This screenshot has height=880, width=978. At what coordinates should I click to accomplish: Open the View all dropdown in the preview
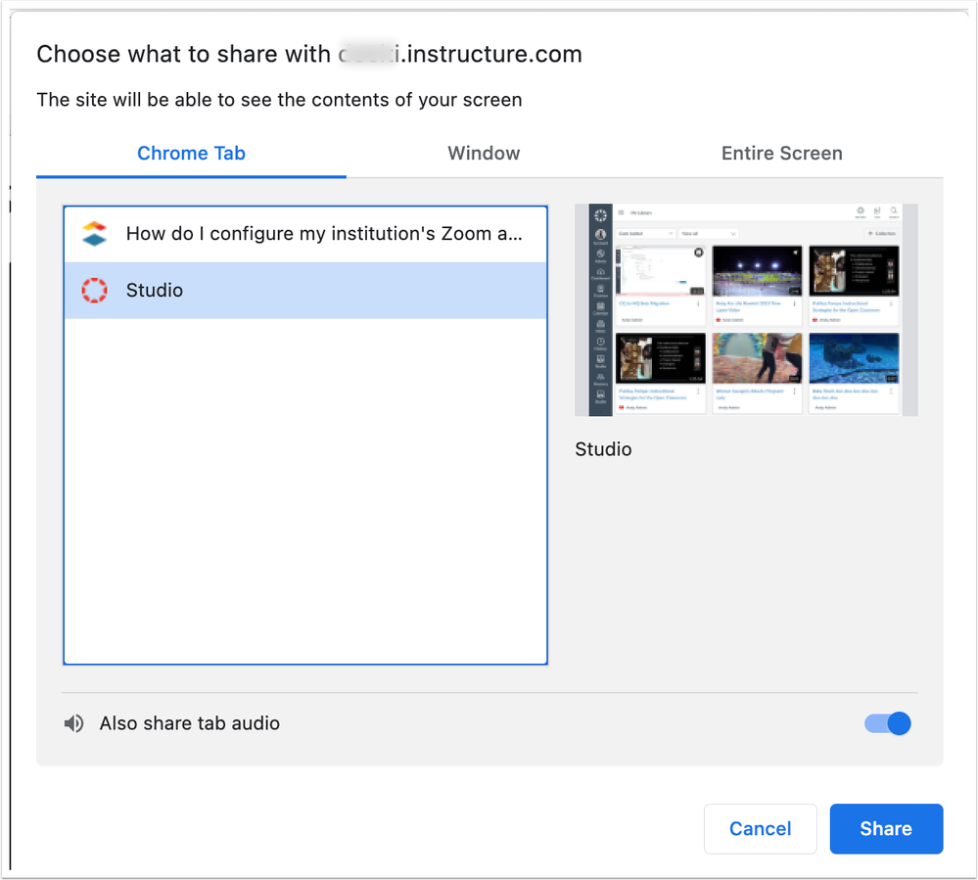(708, 234)
